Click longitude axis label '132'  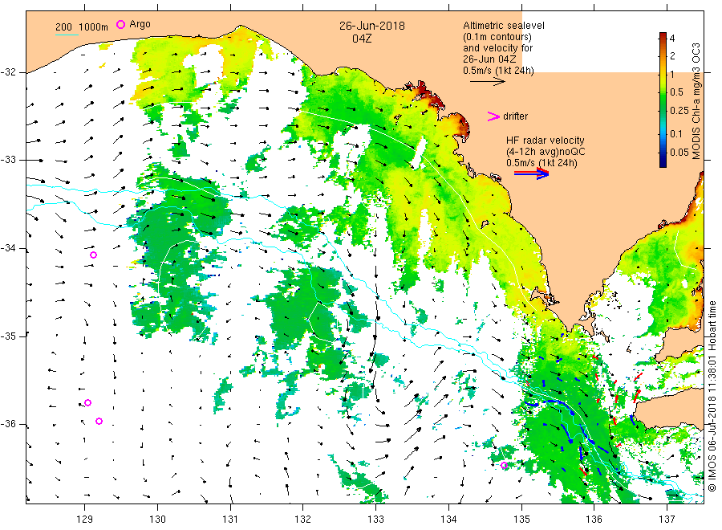click(303, 520)
